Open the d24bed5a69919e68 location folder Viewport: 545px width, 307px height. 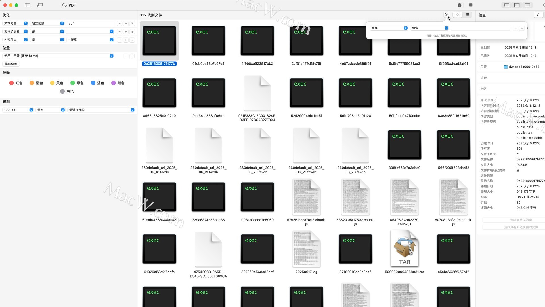pyautogui.click(x=521, y=67)
